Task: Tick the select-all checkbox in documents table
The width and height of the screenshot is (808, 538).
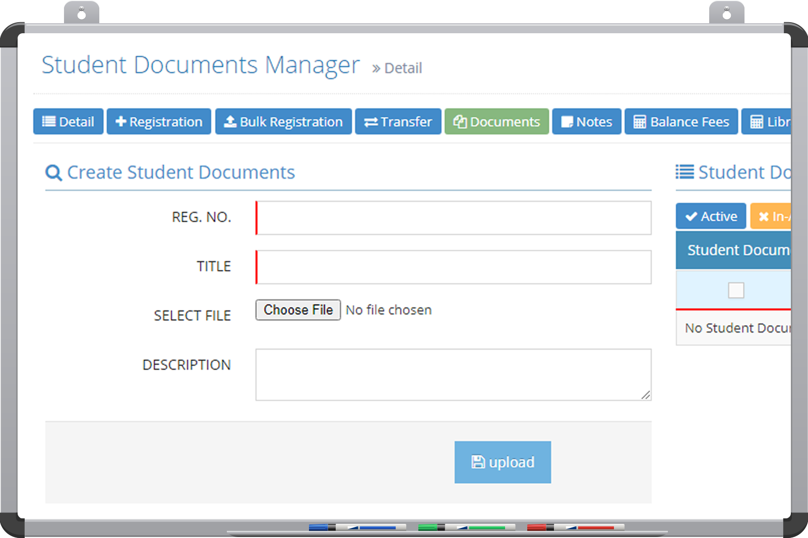Action: (x=736, y=290)
